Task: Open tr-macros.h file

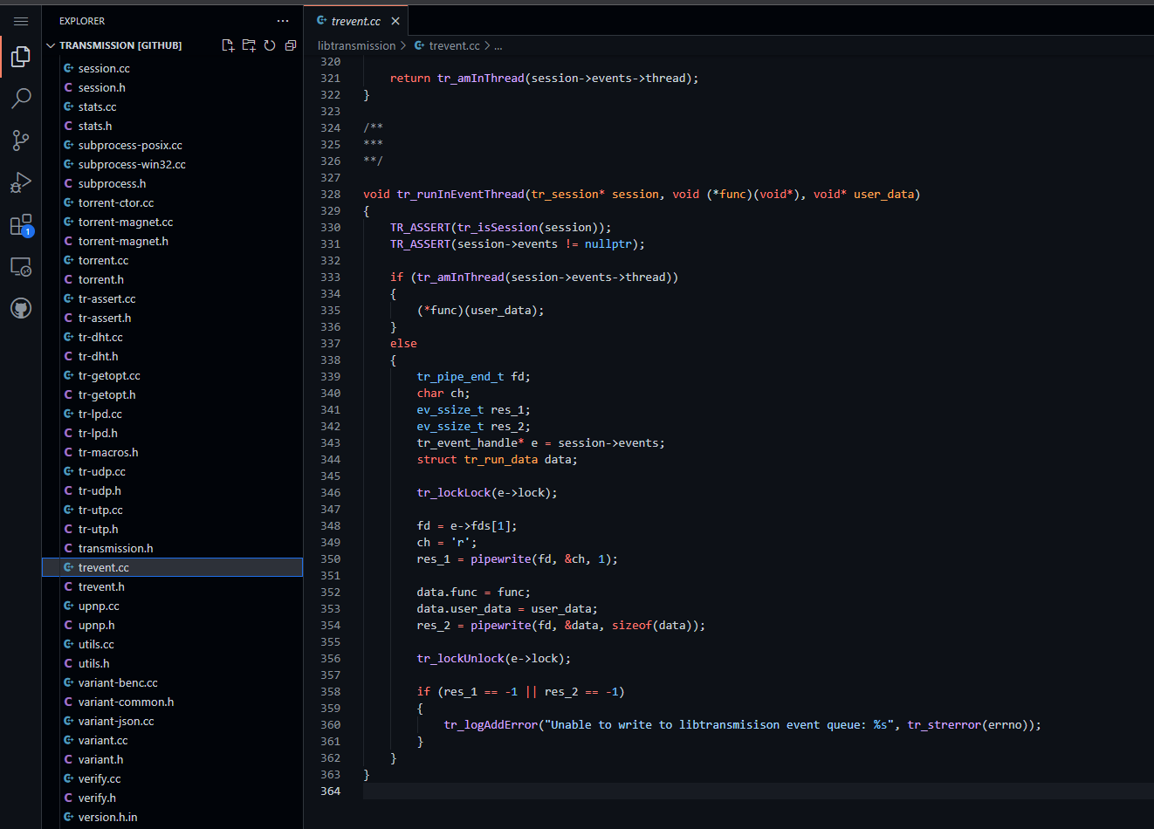Action: pos(173,452)
